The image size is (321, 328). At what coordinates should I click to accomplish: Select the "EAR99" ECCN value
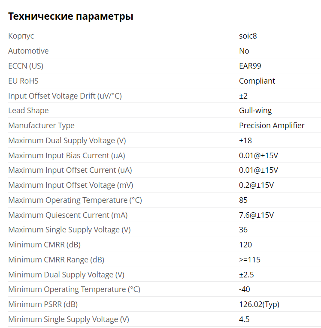[x=250, y=66]
